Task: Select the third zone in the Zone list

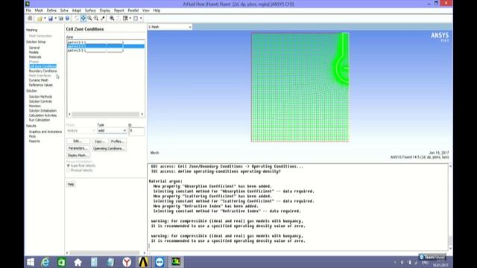Action: [106, 51]
